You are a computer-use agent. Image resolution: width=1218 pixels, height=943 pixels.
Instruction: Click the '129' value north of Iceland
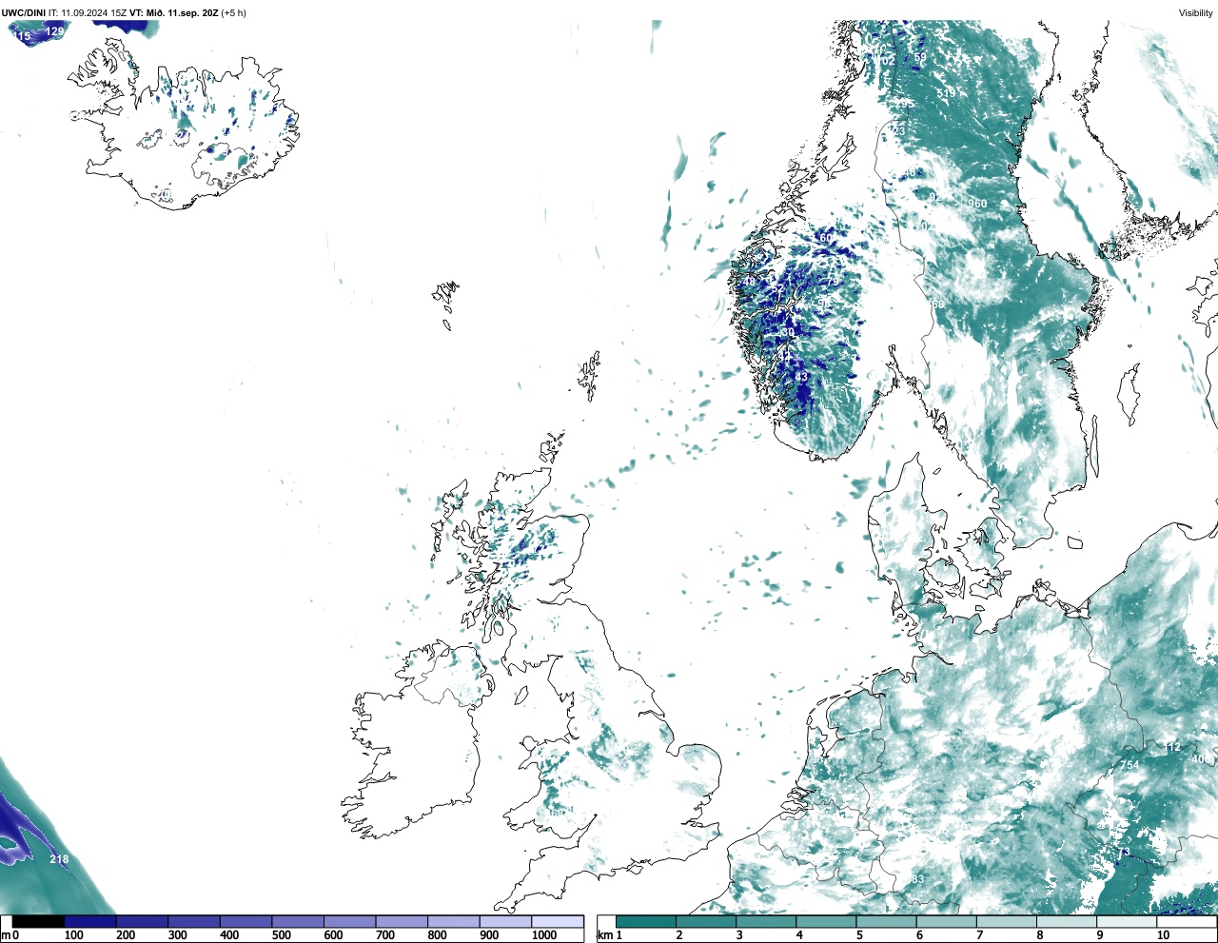coord(55,31)
